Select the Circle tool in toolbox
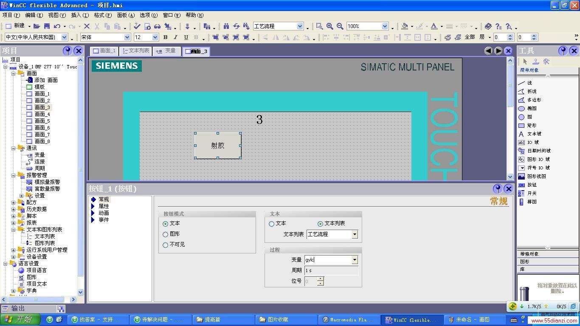This screenshot has height=326, width=580. 526,117
